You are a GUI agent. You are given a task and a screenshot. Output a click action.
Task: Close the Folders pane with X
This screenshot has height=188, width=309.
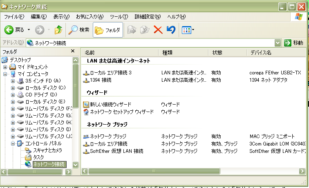click(73, 51)
